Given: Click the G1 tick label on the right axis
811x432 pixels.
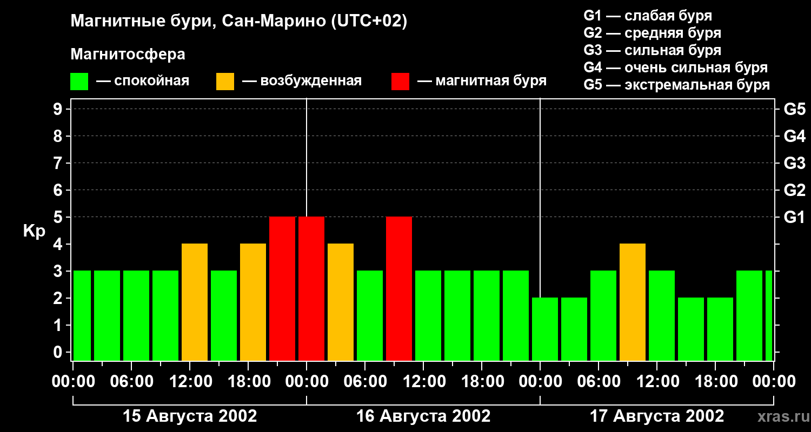Looking at the screenshot, I should pos(795,217).
